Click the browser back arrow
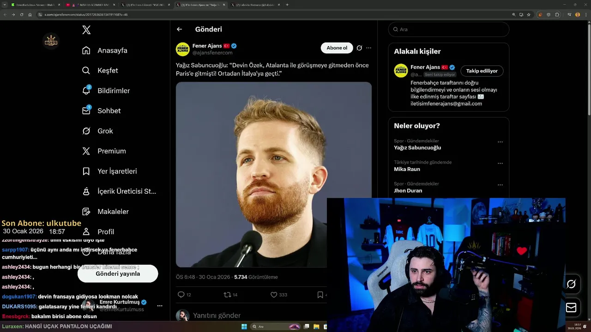 tap(5, 15)
